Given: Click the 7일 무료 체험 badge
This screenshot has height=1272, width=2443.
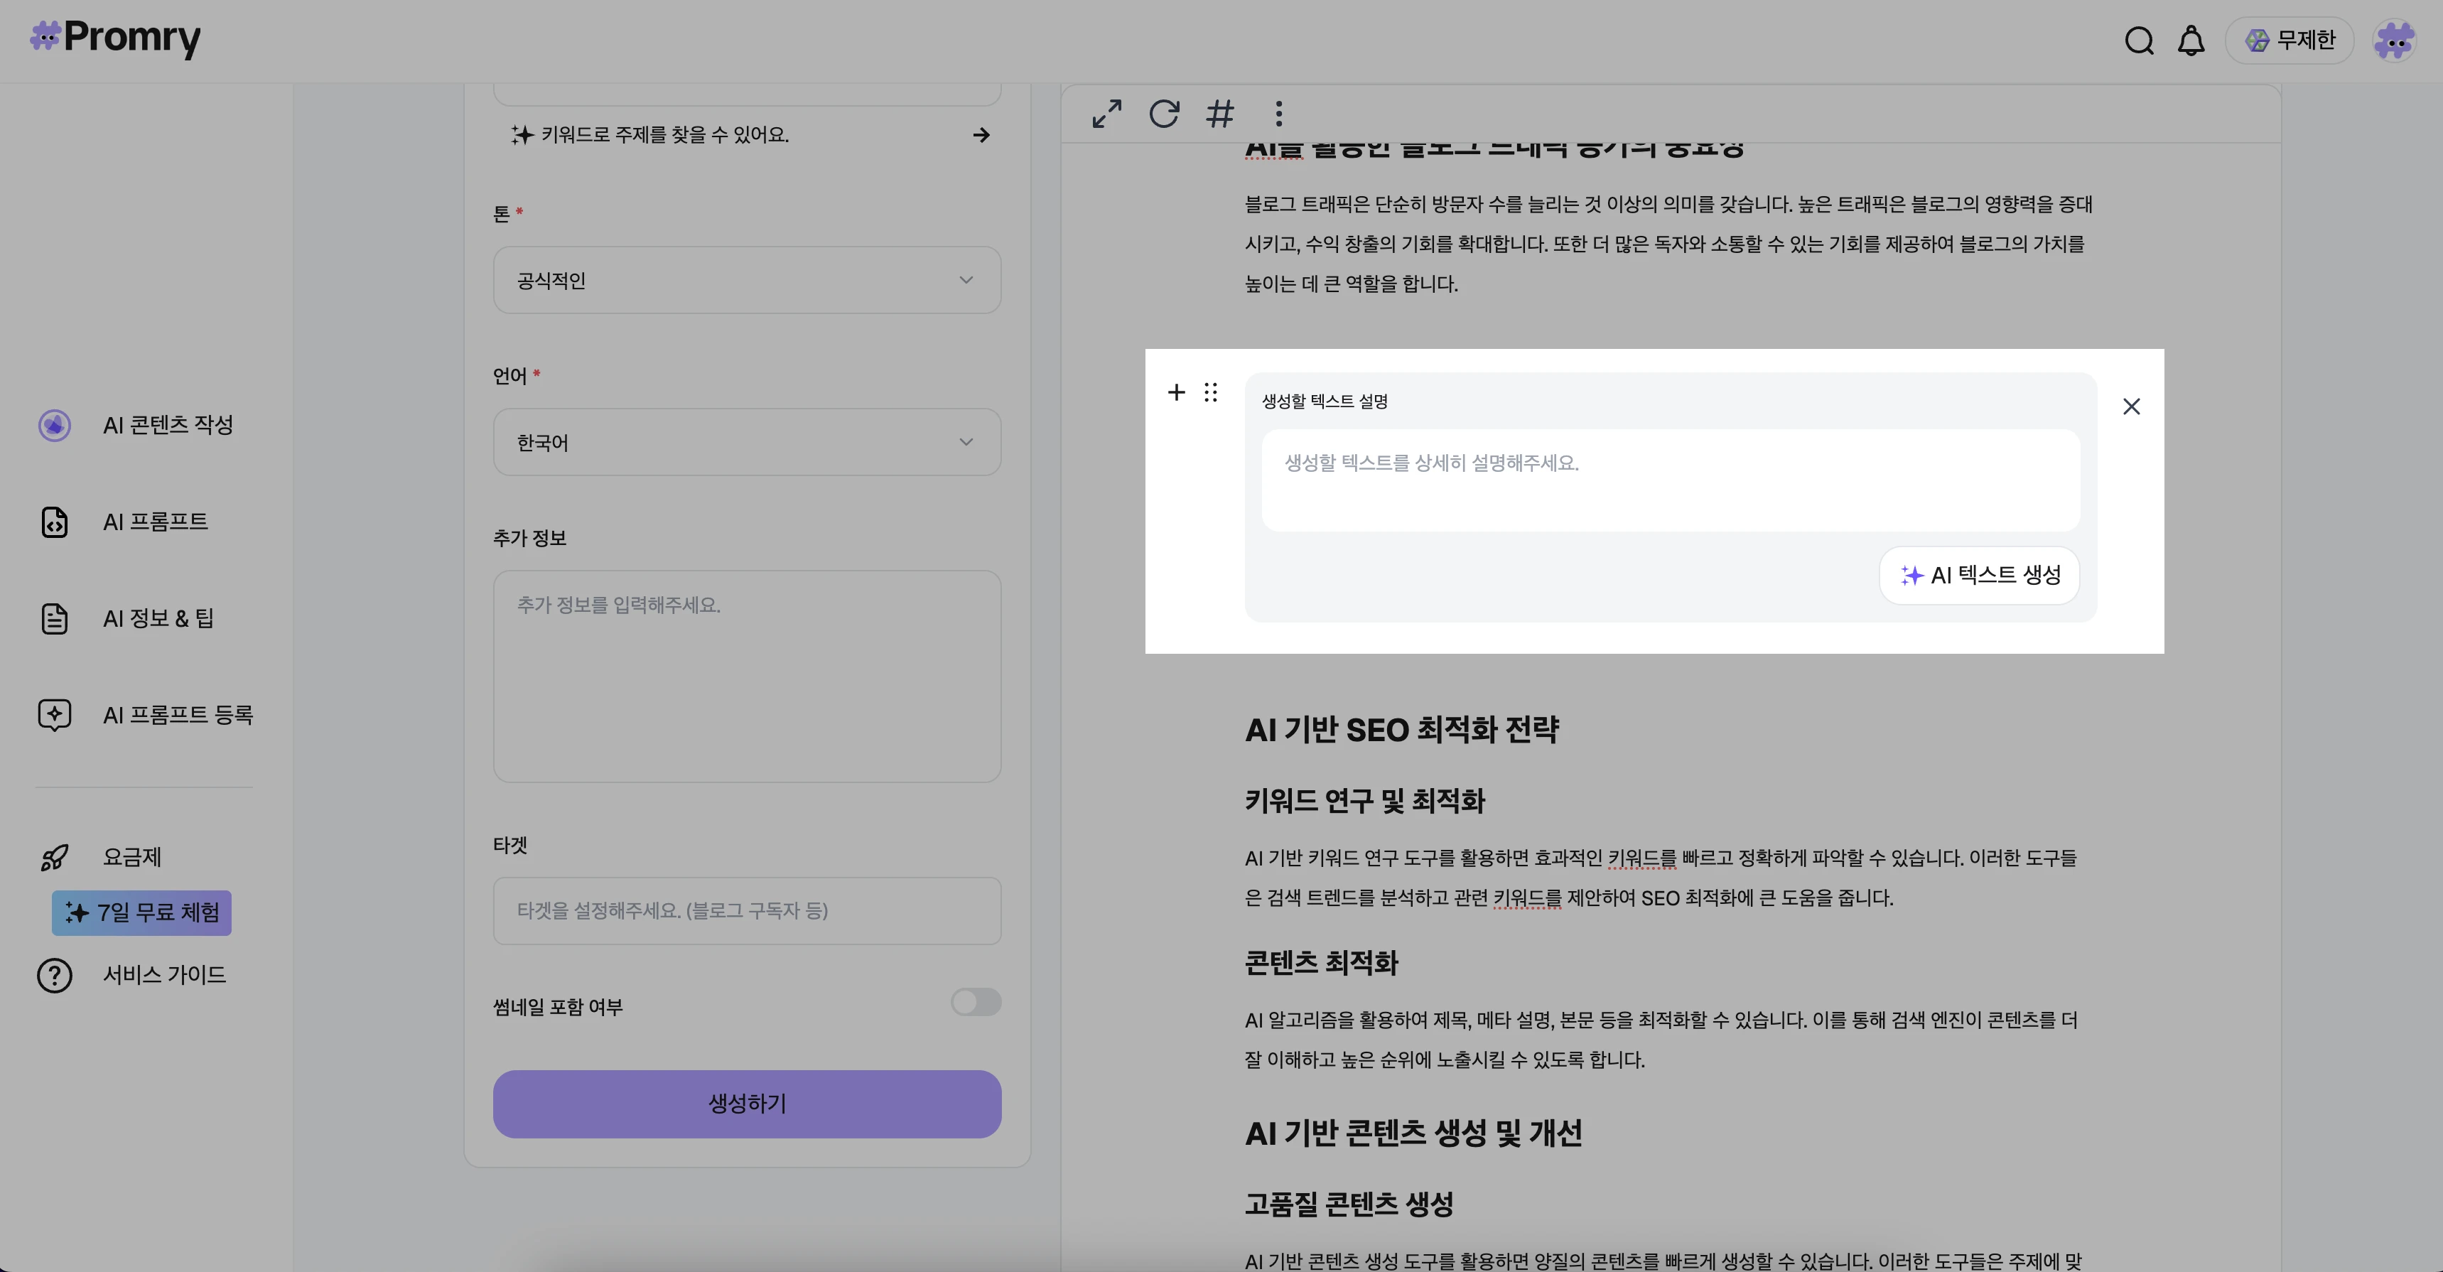Looking at the screenshot, I should coord(141,912).
